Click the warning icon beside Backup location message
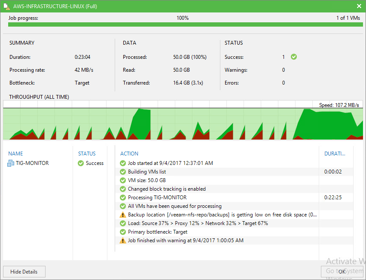366x280 pixels. click(123, 215)
